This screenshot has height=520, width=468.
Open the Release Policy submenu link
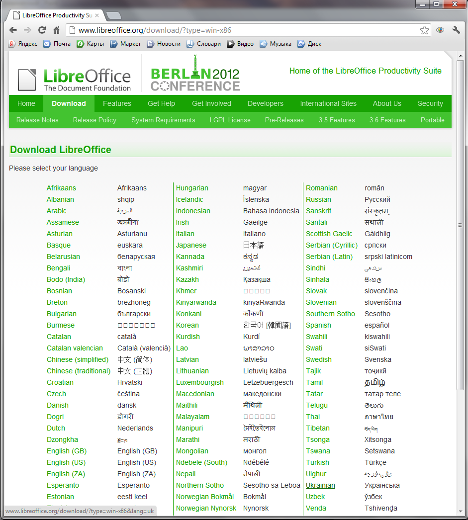pyautogui.click(x=94, y=120)
